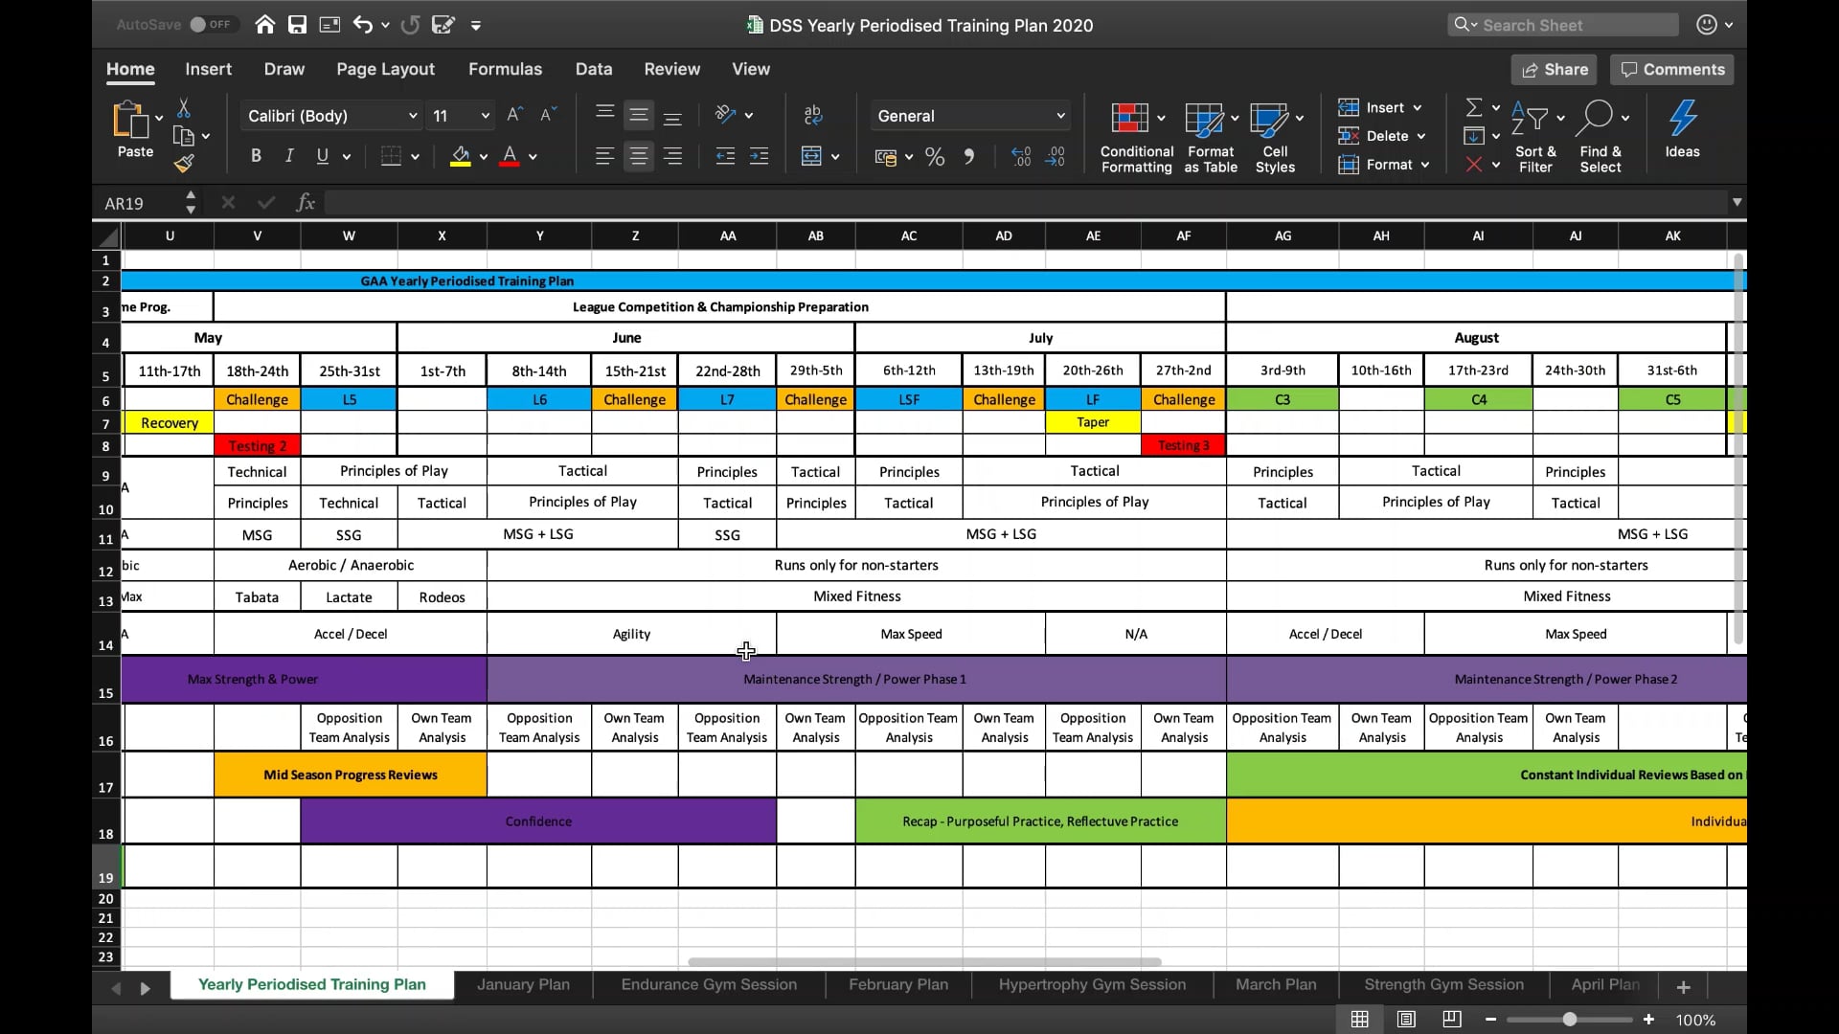Click the AutoSum icon

[x=1475, y=106]
